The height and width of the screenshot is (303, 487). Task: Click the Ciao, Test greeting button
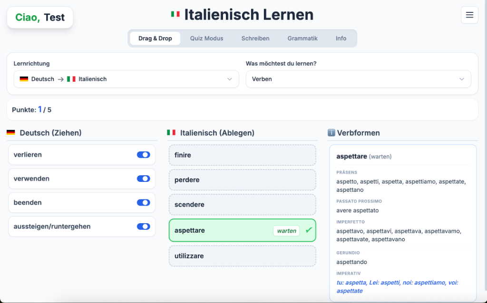(40, 18)
